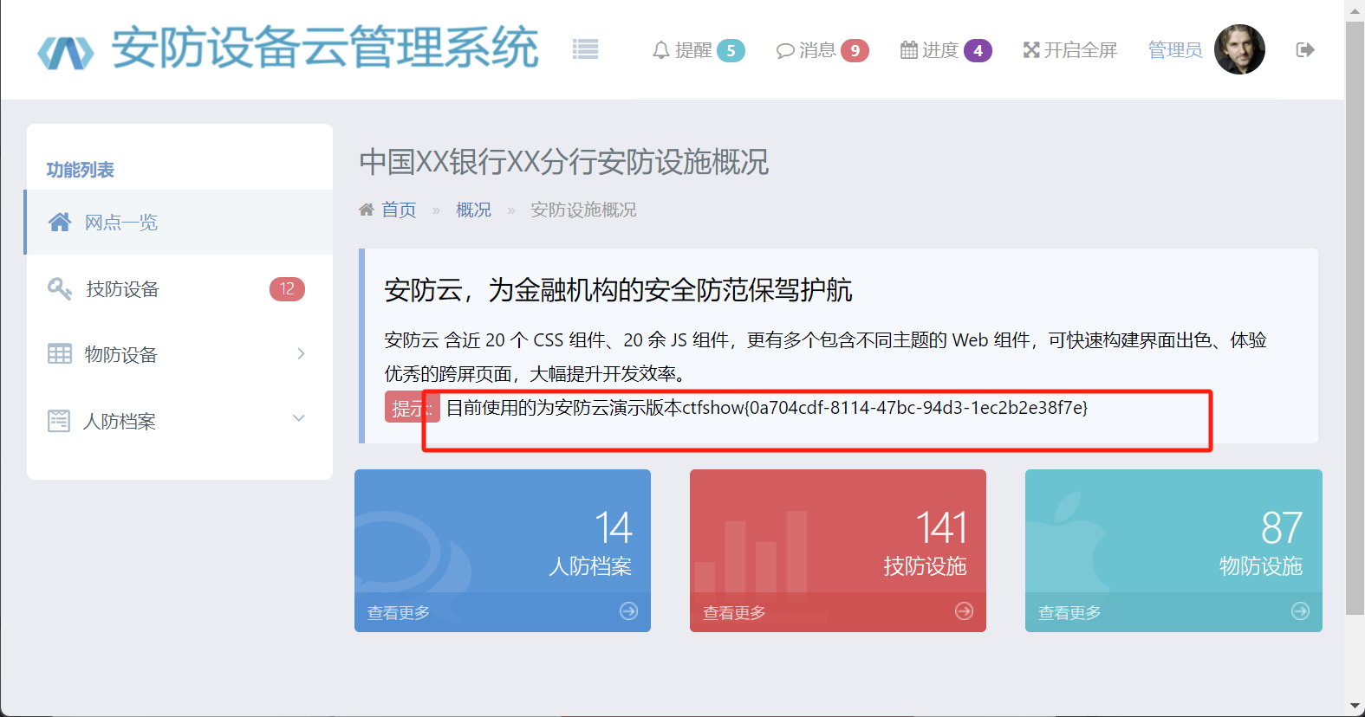Image resolution: width=1365 pixels, height=717 pixels.
Task: Click the breadcrumb home icon
Action: click(367, 210)
